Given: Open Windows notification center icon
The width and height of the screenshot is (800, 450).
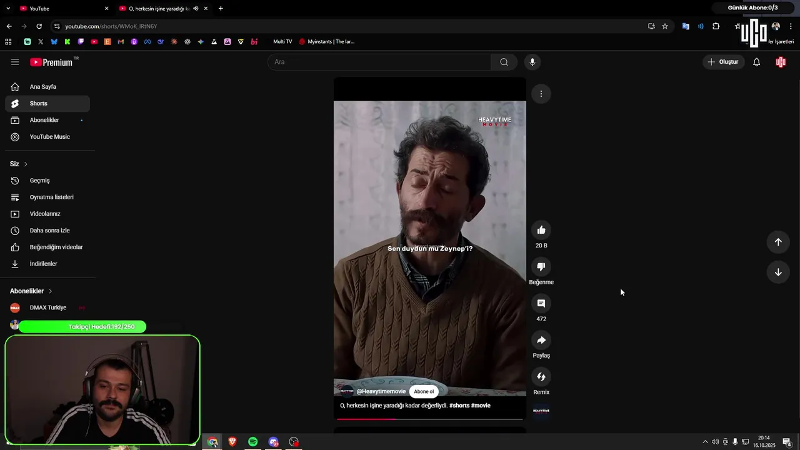Looking at the screenshot, I should [x=787, y=442].
